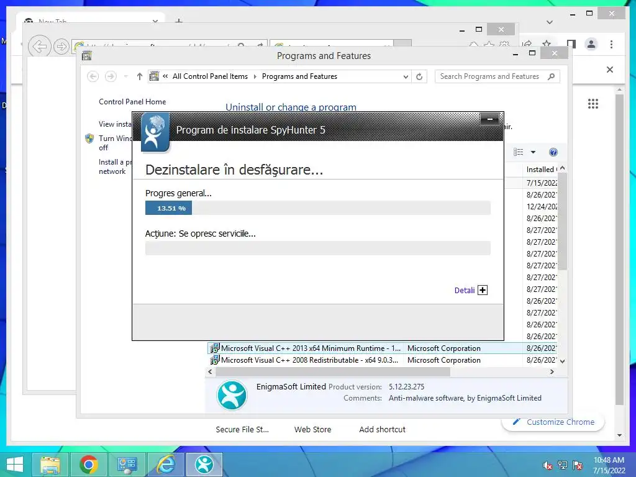Go back in Internet Explorer window
The width and height of the screenshot is (636, 477).
(x=39, y=46)
